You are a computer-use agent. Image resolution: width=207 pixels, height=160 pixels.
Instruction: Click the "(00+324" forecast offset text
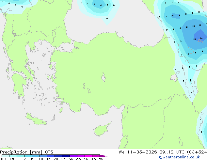click(x=197, y=152)
